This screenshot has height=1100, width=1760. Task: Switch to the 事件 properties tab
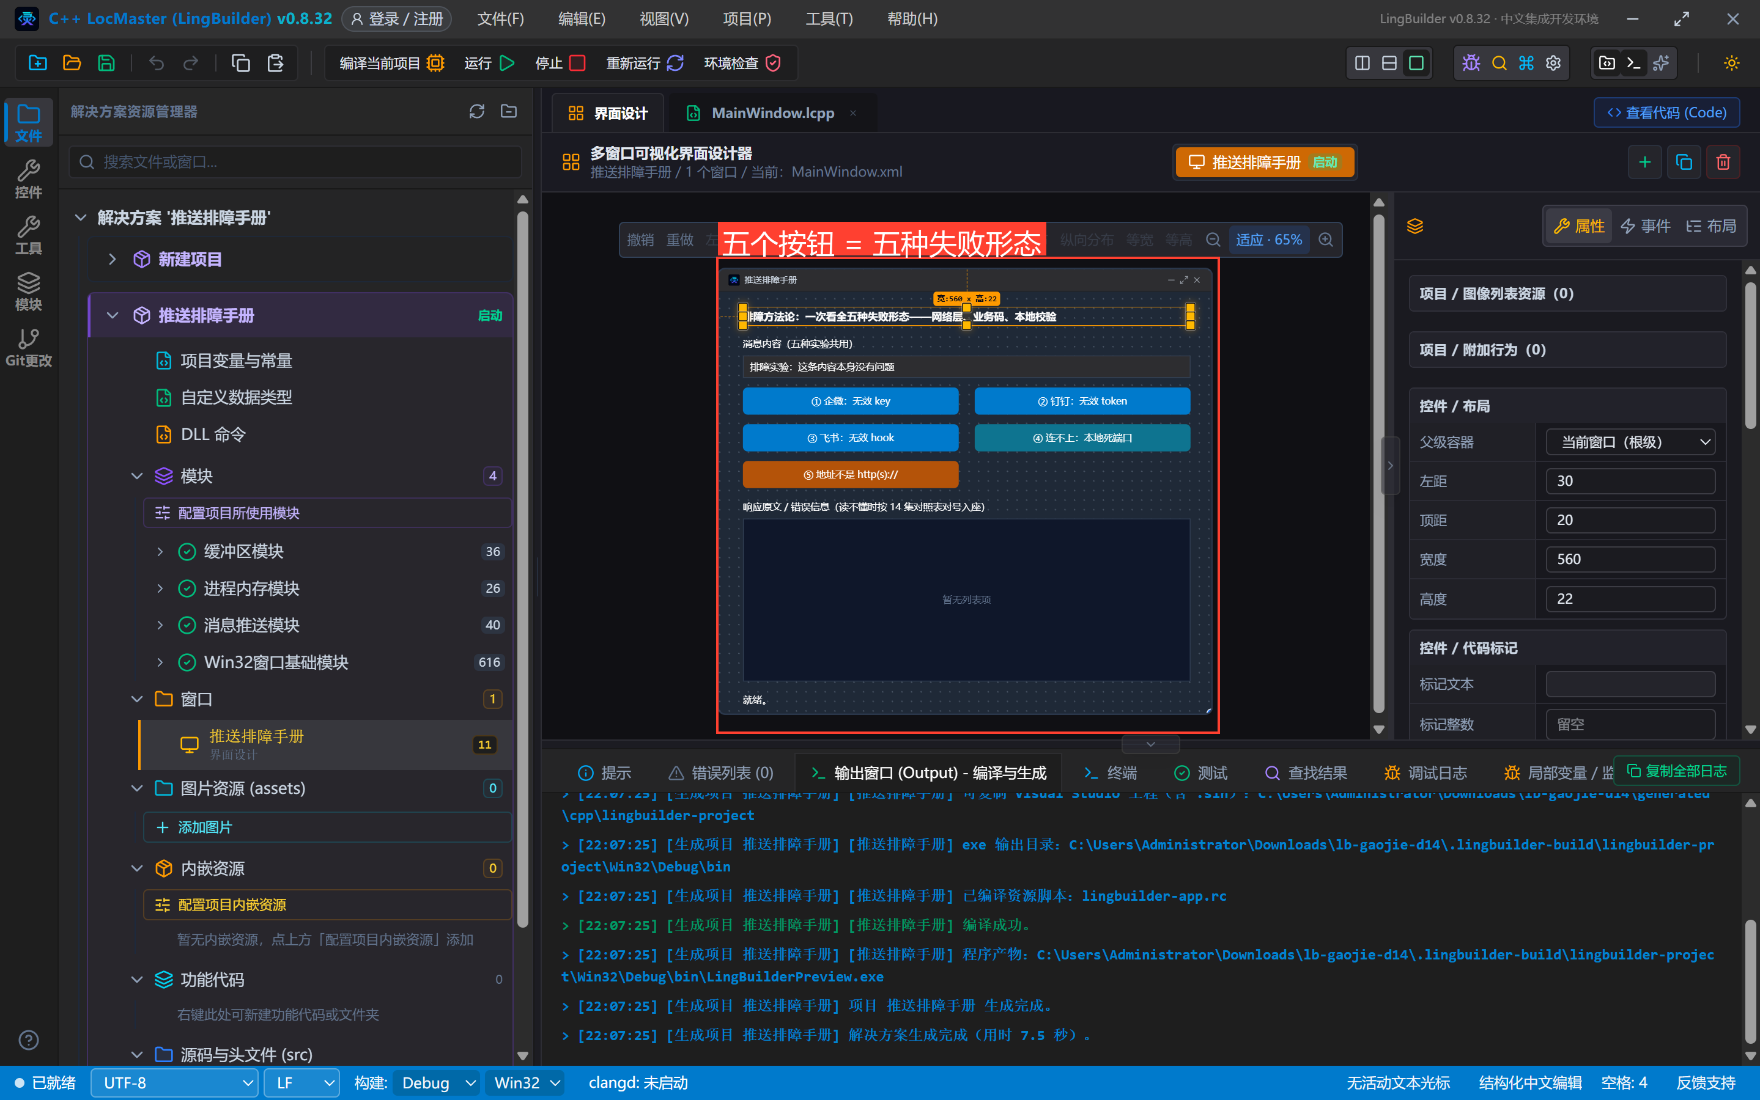1645,226
